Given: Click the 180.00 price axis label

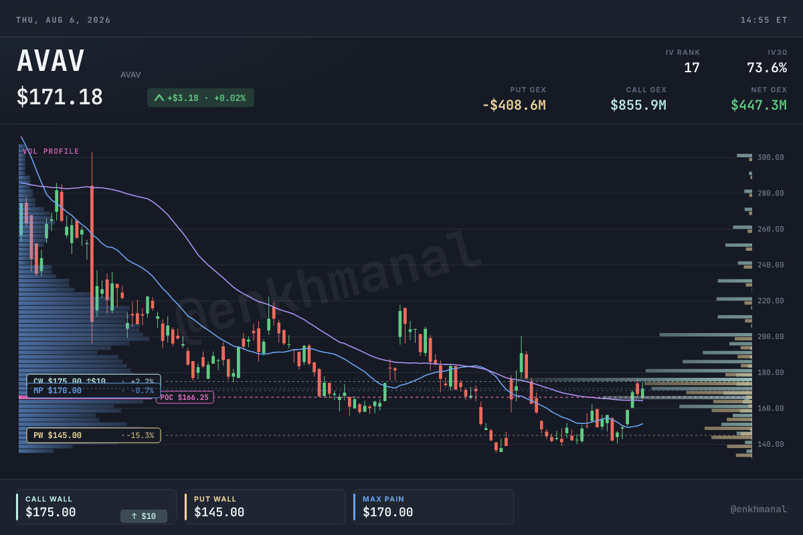Looking at the screenshot, I should point(771,372).
